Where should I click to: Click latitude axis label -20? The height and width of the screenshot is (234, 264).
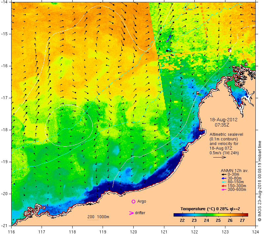pos(4,194)
